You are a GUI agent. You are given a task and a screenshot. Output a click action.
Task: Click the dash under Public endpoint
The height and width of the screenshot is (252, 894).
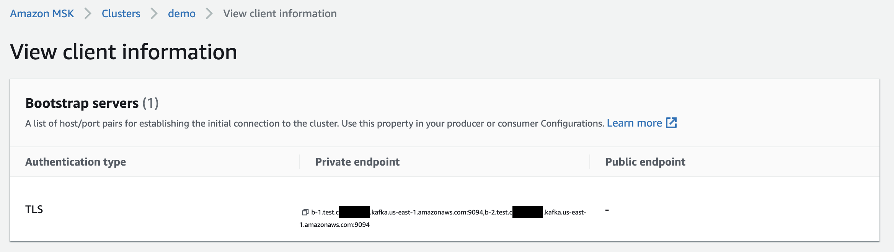[x=607, y=209]
